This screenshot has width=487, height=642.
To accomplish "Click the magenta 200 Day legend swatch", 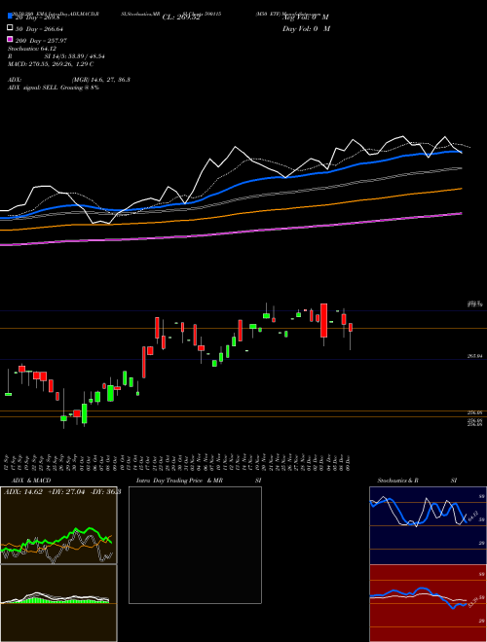I will 10,39.
